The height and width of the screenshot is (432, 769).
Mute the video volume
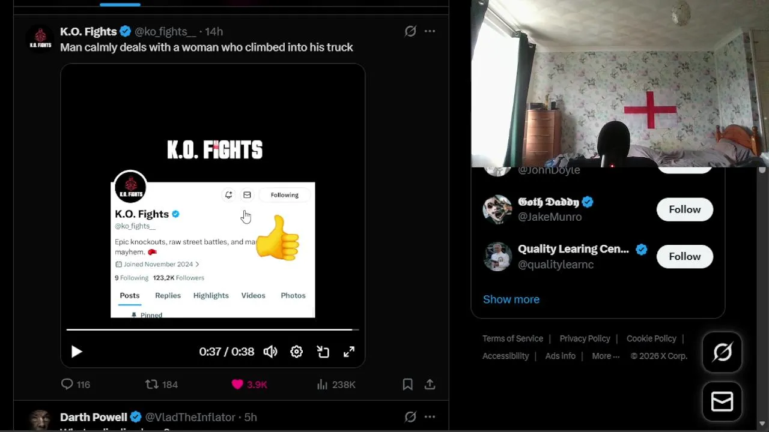tap(270, 352)
